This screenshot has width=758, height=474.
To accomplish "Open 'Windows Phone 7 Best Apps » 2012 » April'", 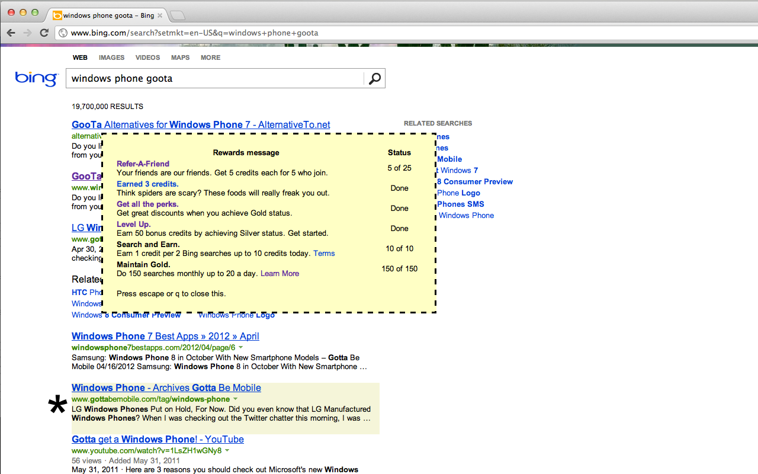I will [165, 336].
